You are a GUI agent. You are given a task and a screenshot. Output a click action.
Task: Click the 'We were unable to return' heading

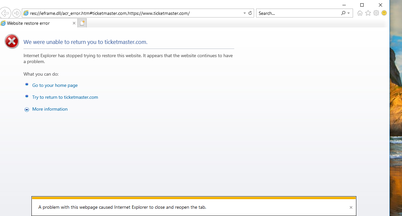tap(85, 42)
